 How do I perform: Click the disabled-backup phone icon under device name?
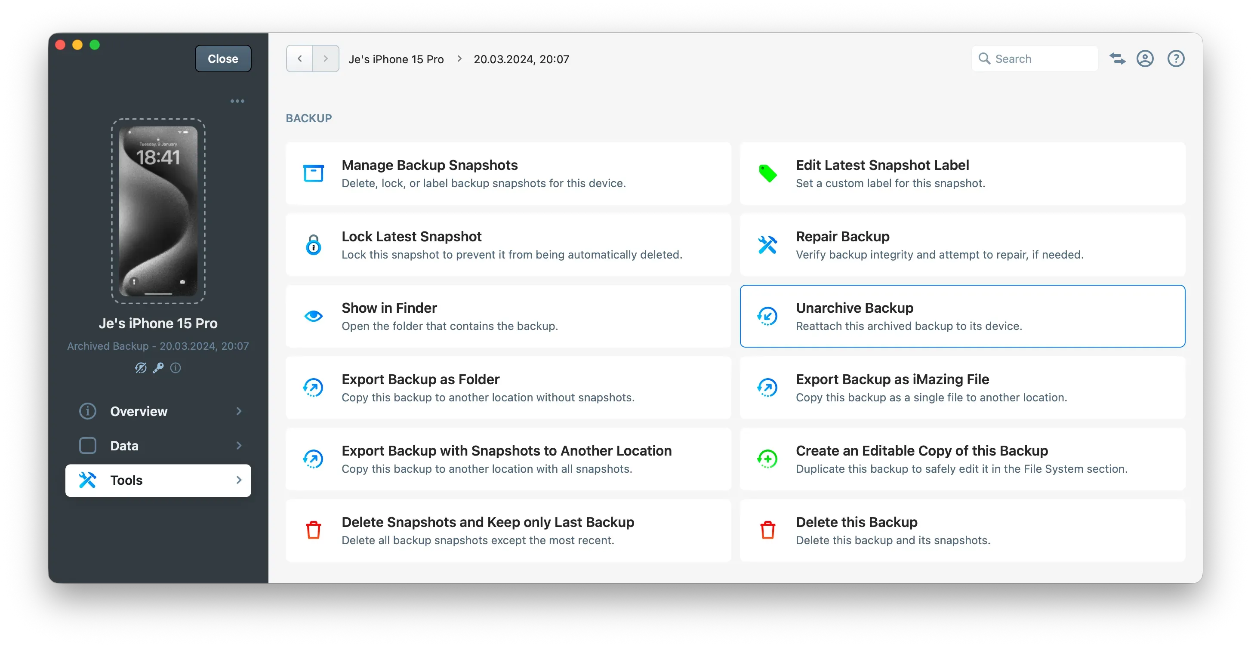point(140,368)
